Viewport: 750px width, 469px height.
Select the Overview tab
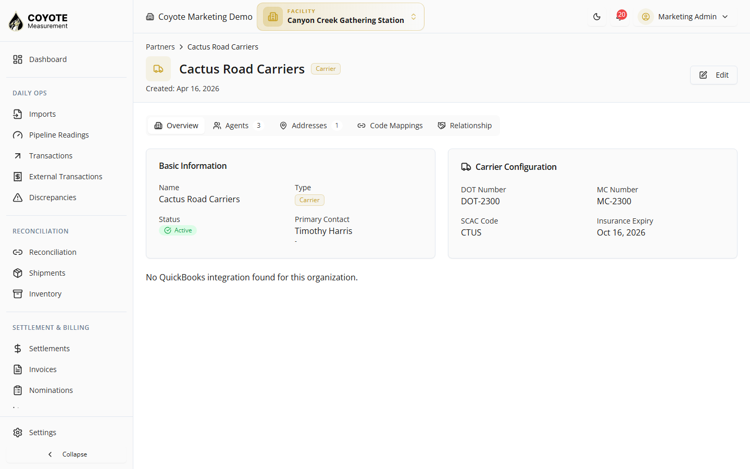coord(177,126)
